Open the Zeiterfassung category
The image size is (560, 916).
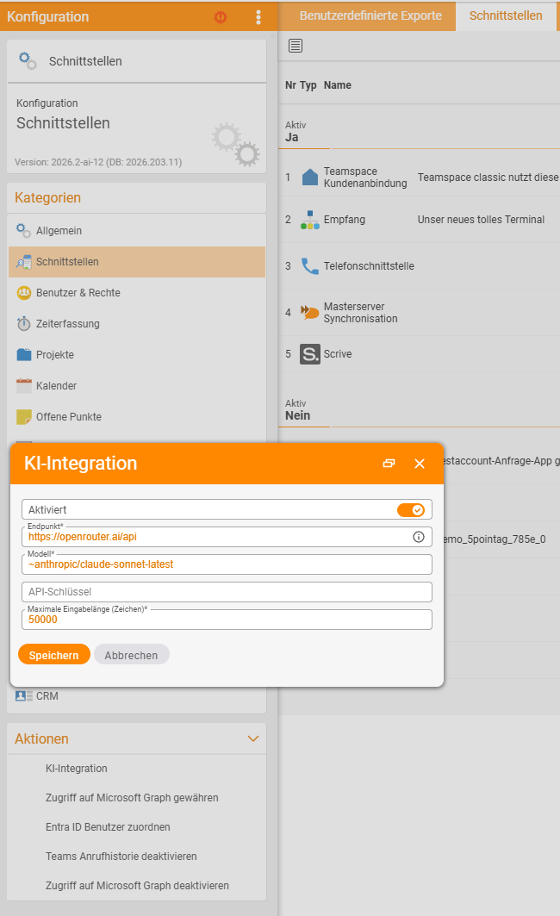pos(137,324)
